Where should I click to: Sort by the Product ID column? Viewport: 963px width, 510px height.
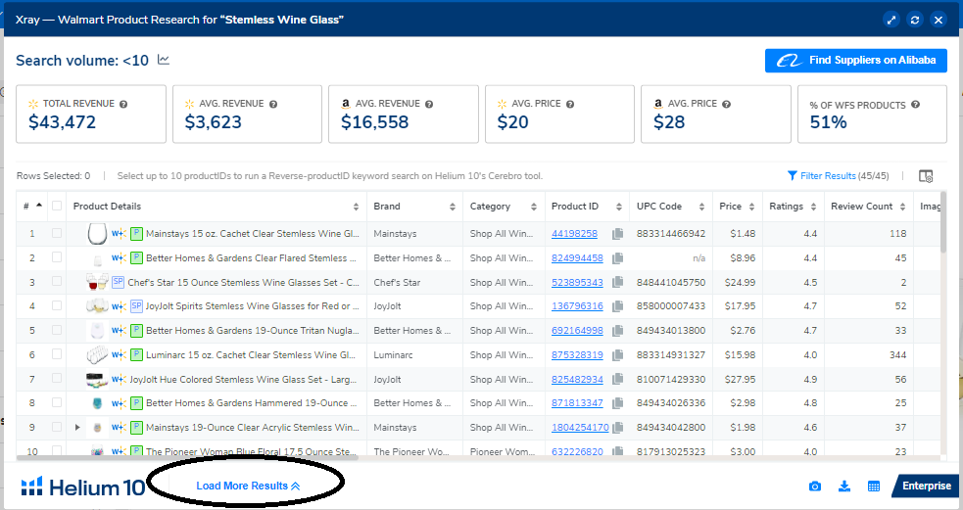(x=619, y=207)
